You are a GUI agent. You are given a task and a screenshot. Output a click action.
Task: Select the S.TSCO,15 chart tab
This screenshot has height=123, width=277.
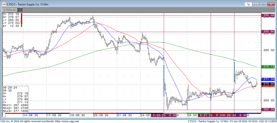coord(9,10)
